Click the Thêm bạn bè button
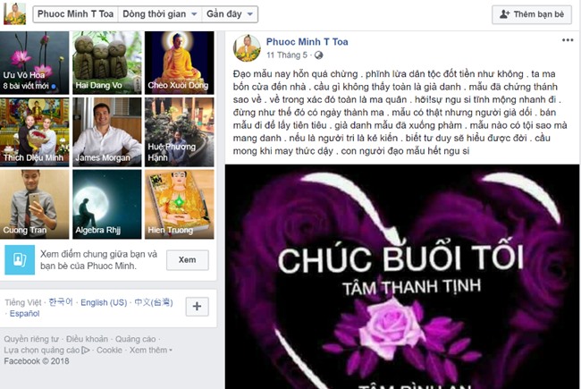Viewport: 581px width, 389px height. pos(532,14)
